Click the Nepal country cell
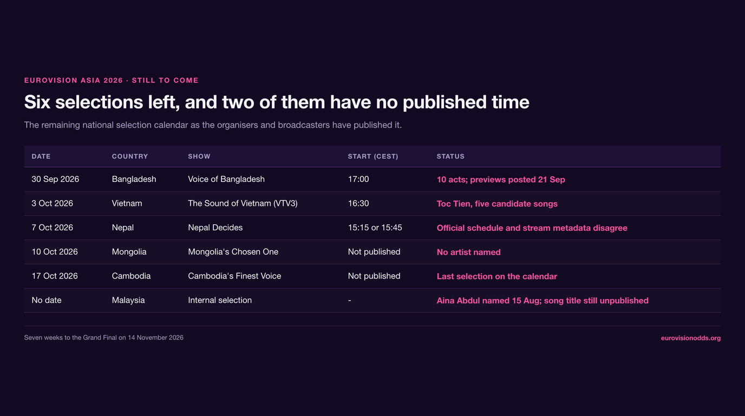The height and width of the screenshot is (416, 745). [x=122, y=227]
